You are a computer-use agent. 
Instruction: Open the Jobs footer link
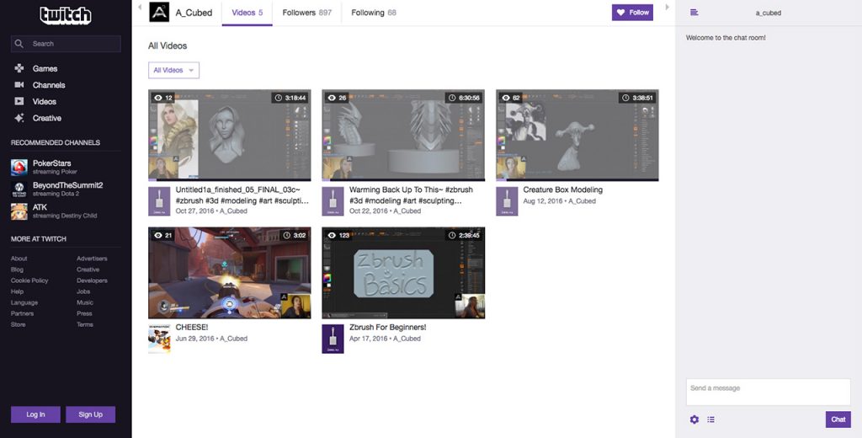83,291
